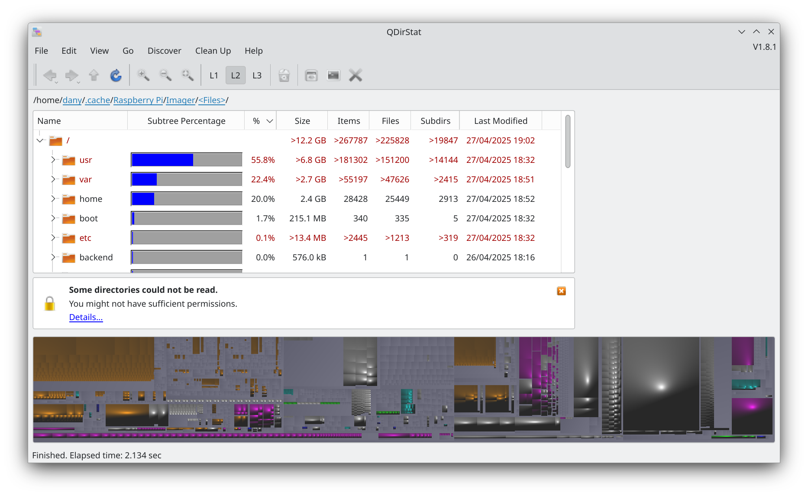This screenshot has width=808, height=496.
Task: Sort by Last Modified column header
Action: tap(501, 121)
